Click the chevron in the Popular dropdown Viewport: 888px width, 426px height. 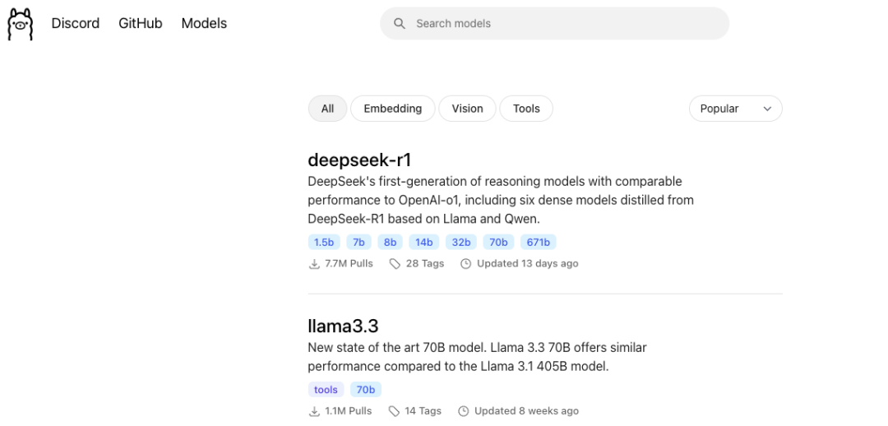click(767, 109)
